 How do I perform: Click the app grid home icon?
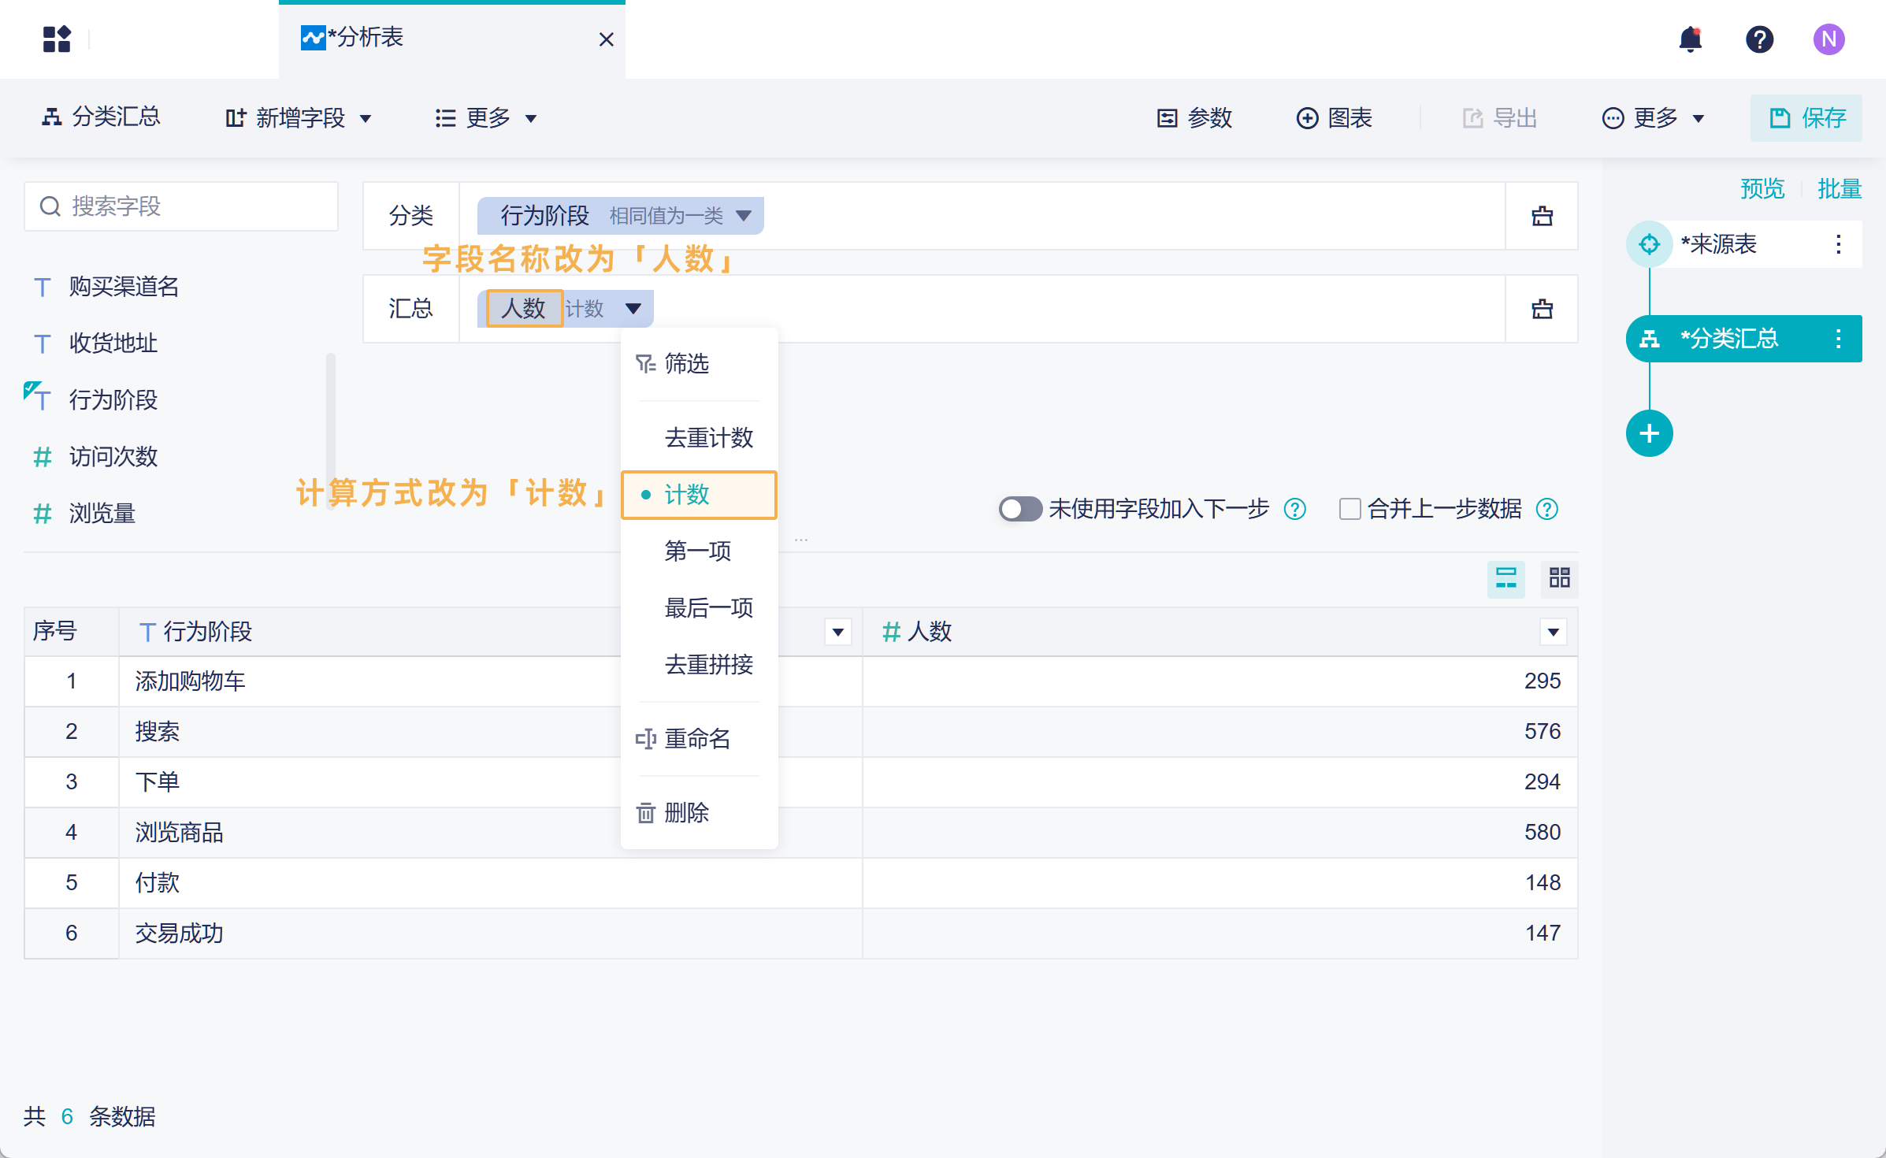click(x=57, y=39)
